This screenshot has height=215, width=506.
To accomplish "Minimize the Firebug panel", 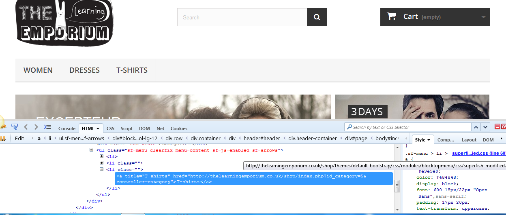I will [498, 127].
